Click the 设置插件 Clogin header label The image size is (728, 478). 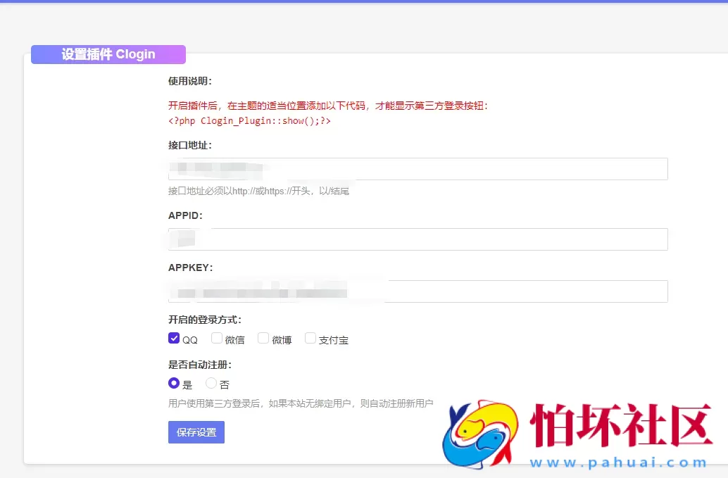[x=108, y=54]
